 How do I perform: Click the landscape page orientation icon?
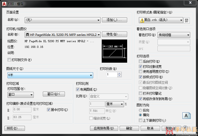click(186, 115)
